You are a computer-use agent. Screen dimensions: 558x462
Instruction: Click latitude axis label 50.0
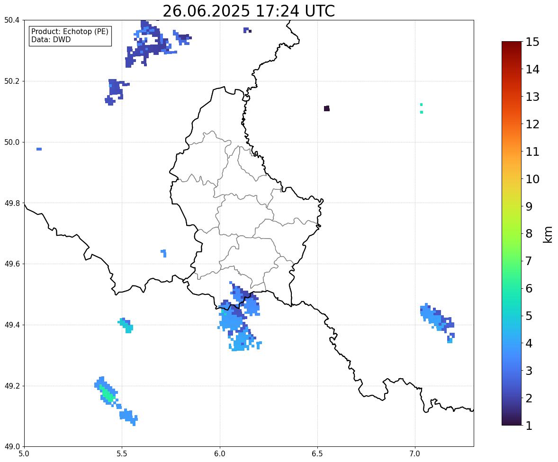tap(12, 142)
